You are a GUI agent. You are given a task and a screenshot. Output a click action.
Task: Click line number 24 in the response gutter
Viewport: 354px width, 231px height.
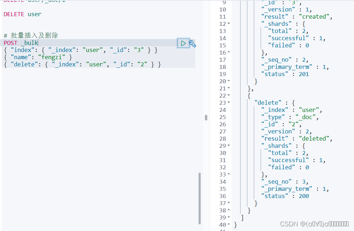223,110
